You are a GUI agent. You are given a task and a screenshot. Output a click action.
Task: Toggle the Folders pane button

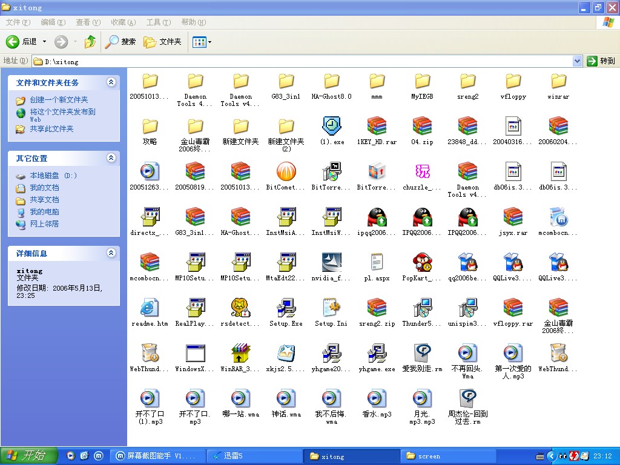pos(162,42)
